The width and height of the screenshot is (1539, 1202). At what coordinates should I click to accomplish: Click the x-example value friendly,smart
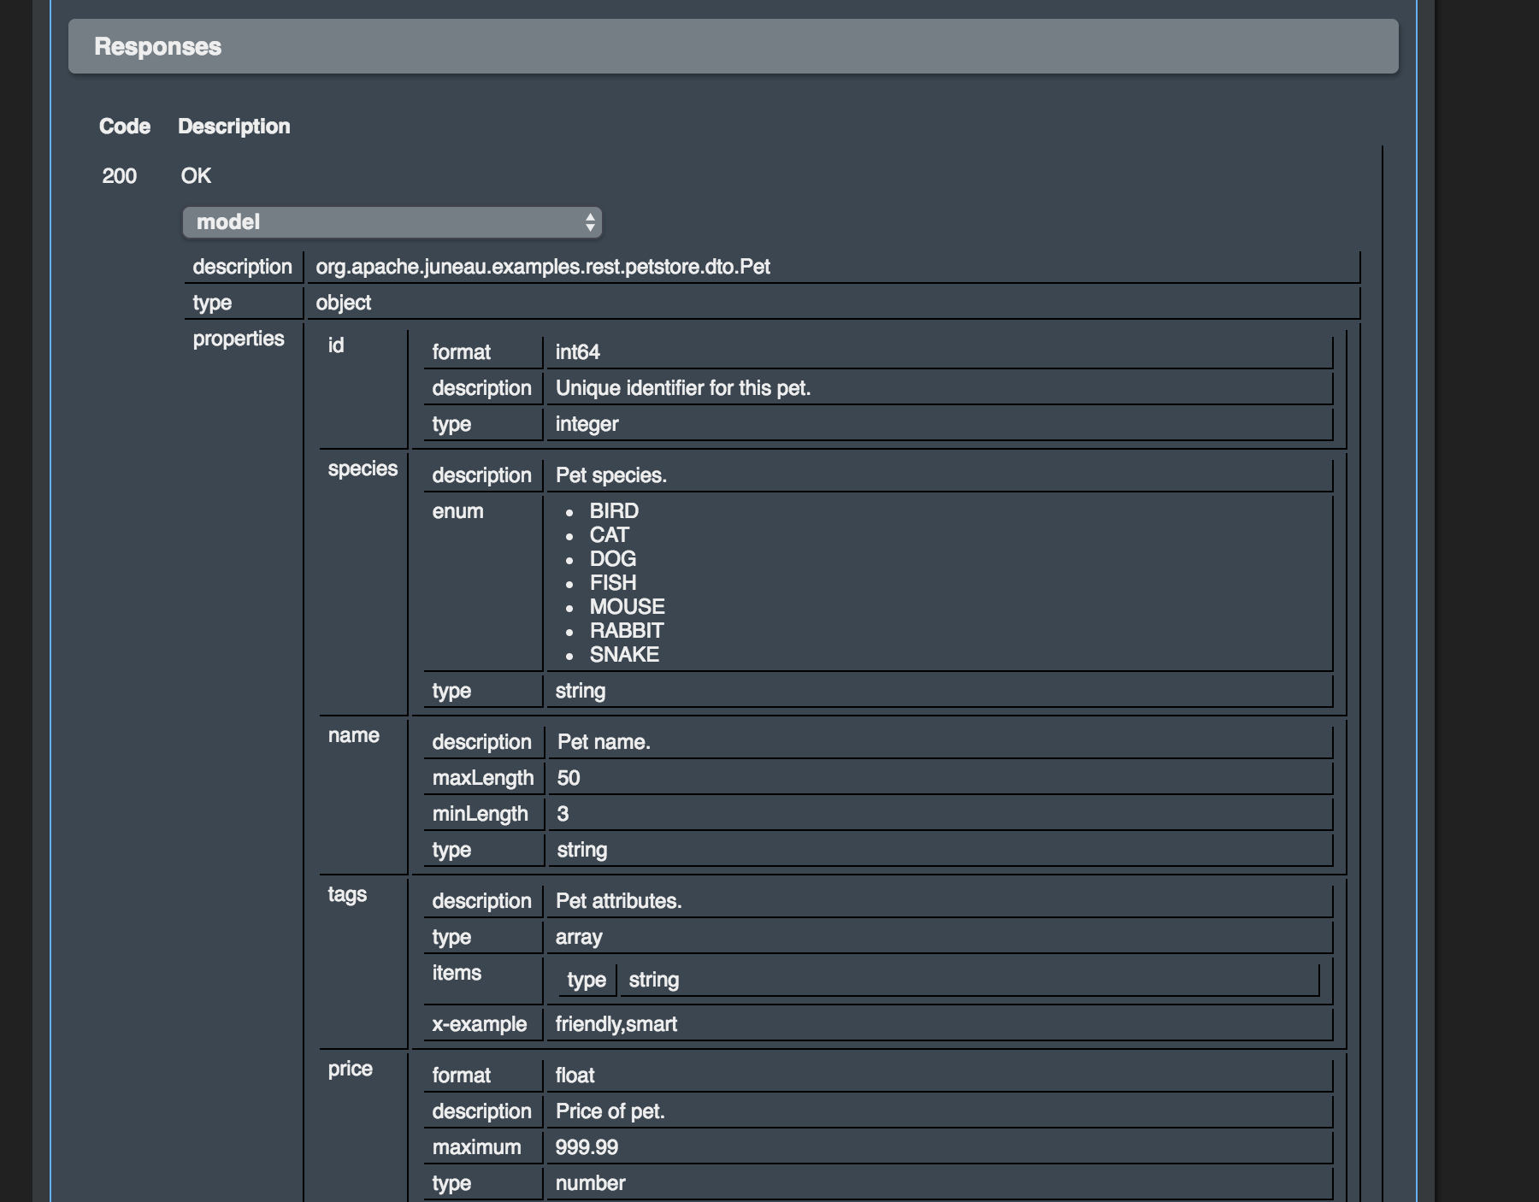[616, 1024]
